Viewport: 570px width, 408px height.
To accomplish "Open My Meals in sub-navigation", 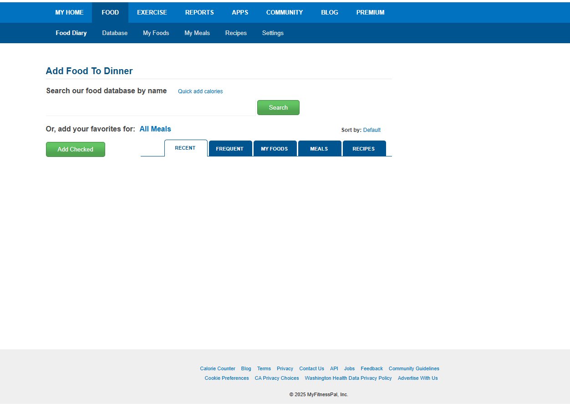I will [x=197, y=33].
